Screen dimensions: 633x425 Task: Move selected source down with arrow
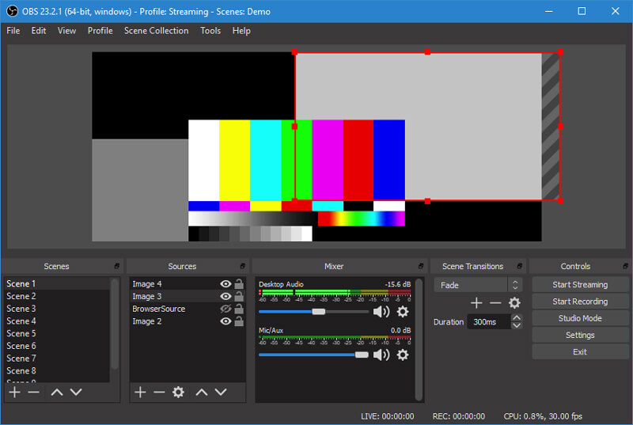tap(221, 392)
